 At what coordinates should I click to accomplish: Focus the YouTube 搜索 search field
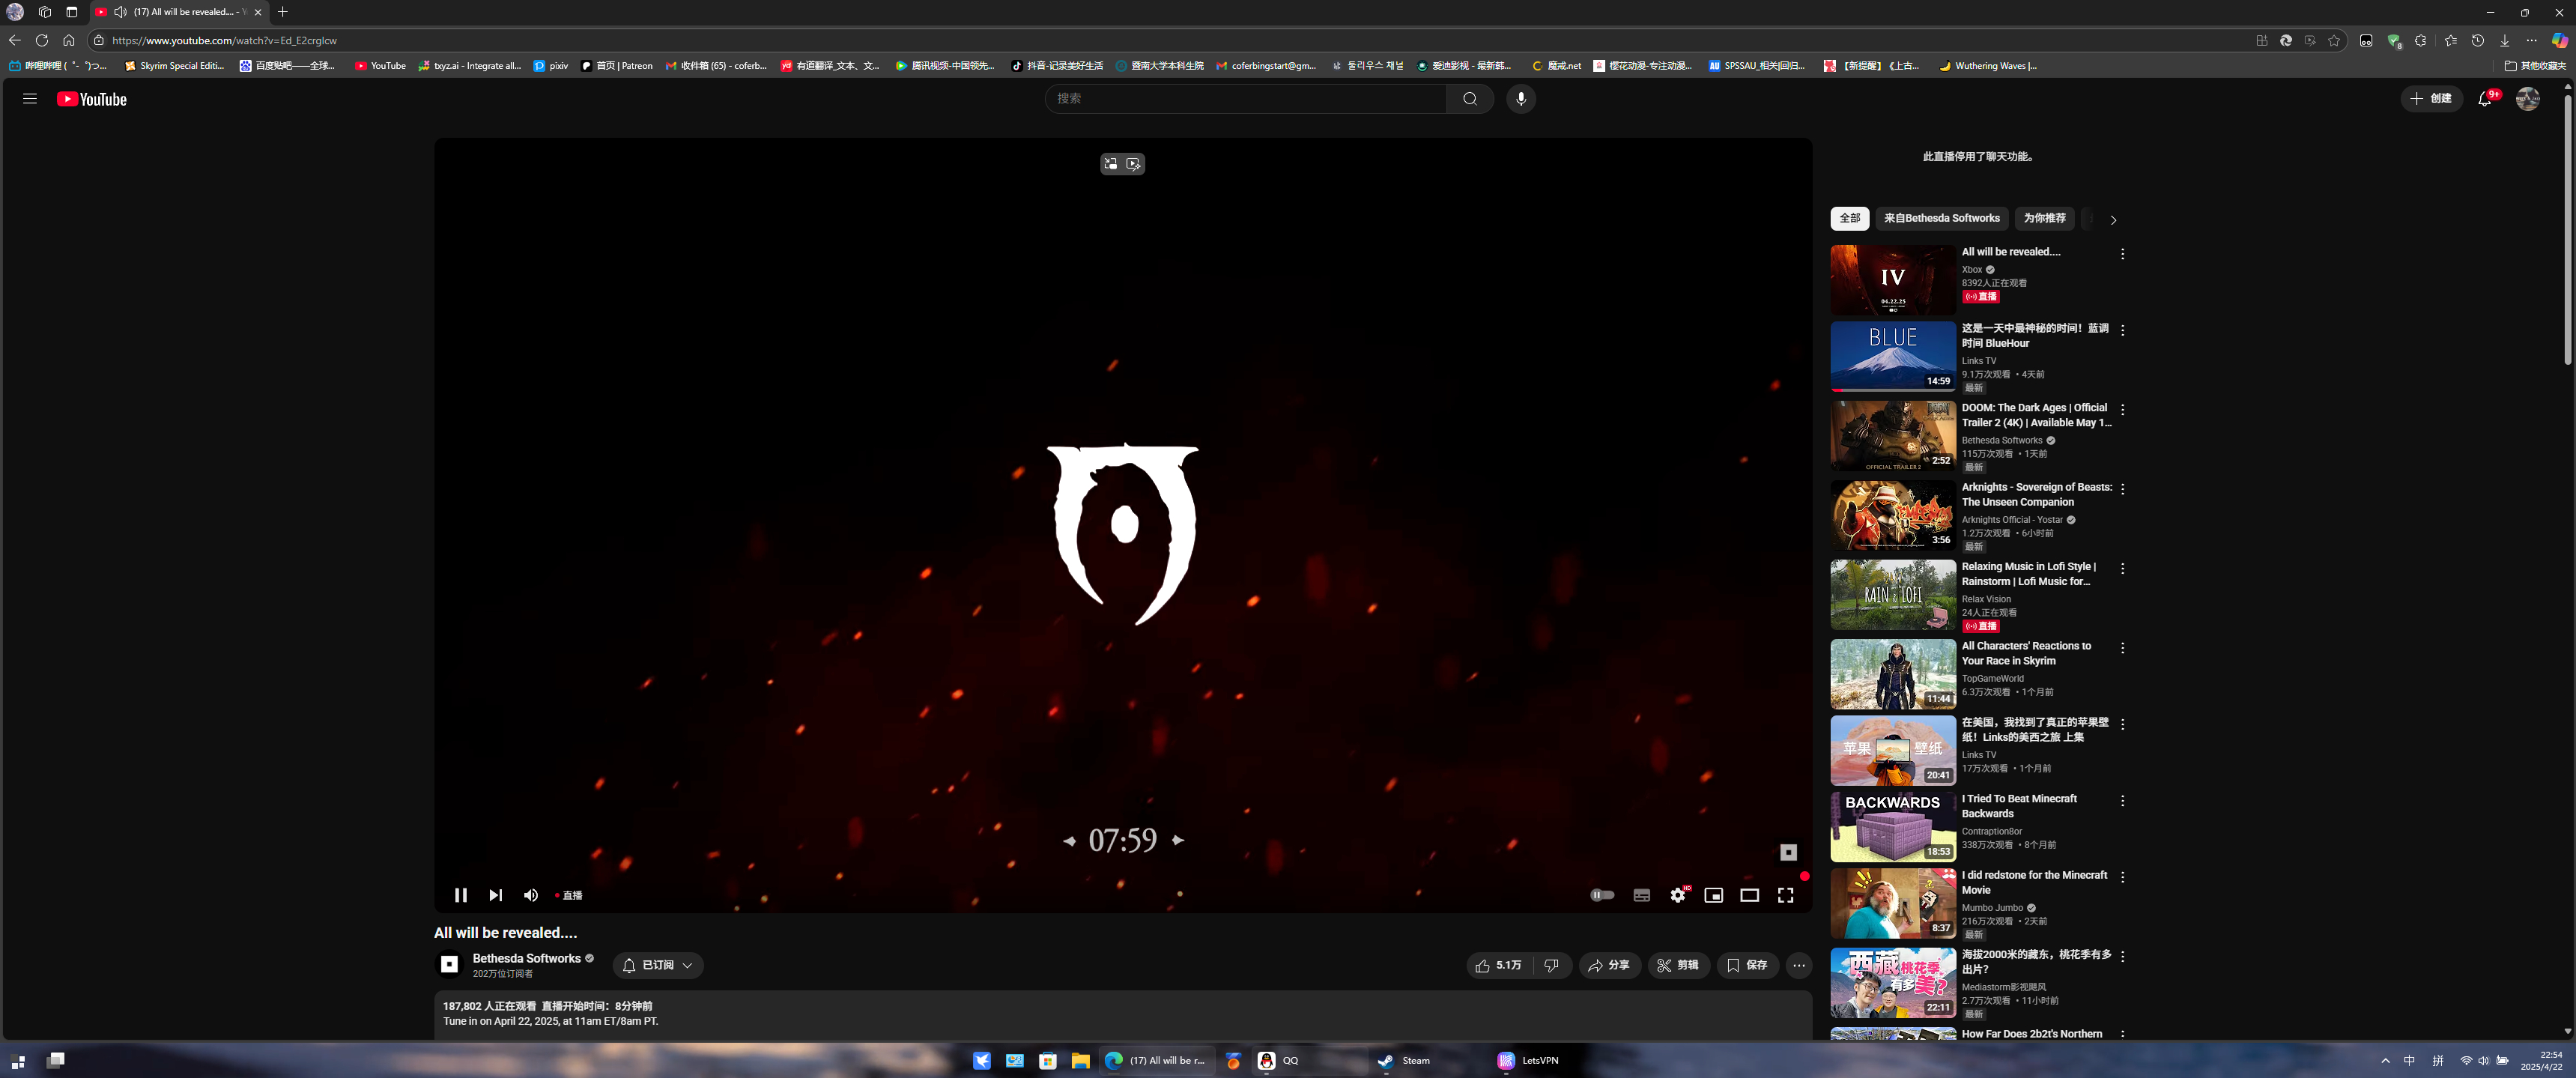[x=1245, y=98]
